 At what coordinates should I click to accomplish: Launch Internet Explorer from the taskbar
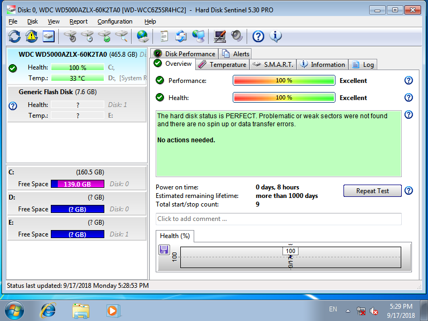[x=48, y=310]
